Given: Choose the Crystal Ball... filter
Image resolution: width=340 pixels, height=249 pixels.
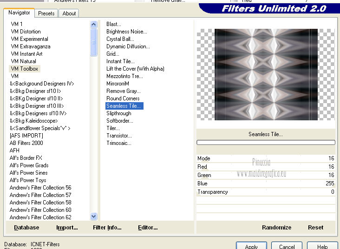Looking at the screenshot, I should 120,39.
